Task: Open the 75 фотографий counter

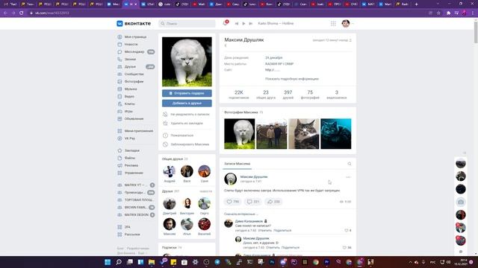Action: 310,95
